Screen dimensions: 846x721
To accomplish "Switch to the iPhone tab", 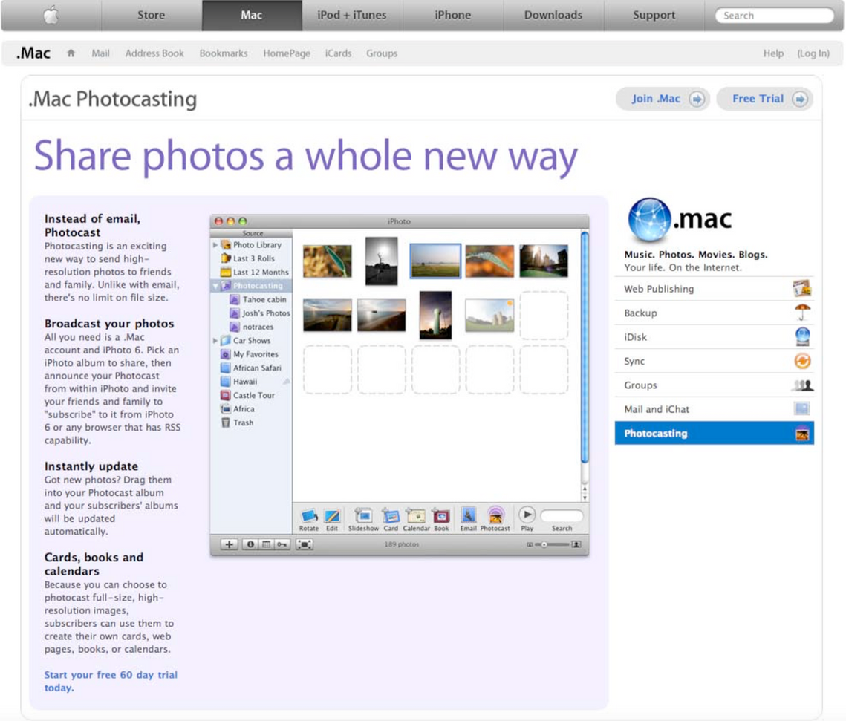I will 452,15.
